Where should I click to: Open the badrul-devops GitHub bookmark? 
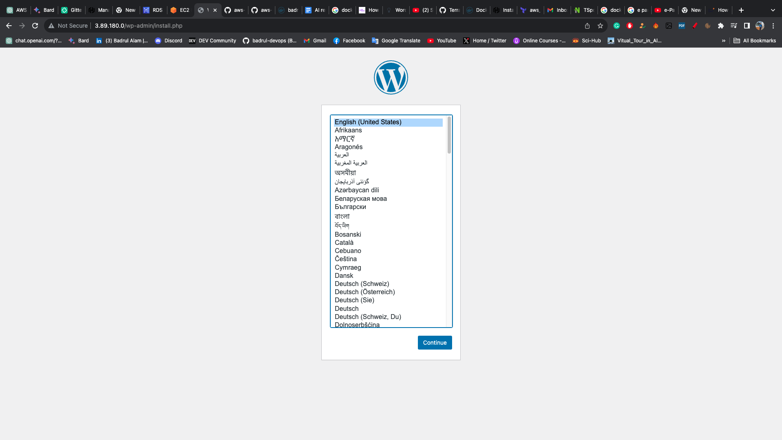click(270, 41)
